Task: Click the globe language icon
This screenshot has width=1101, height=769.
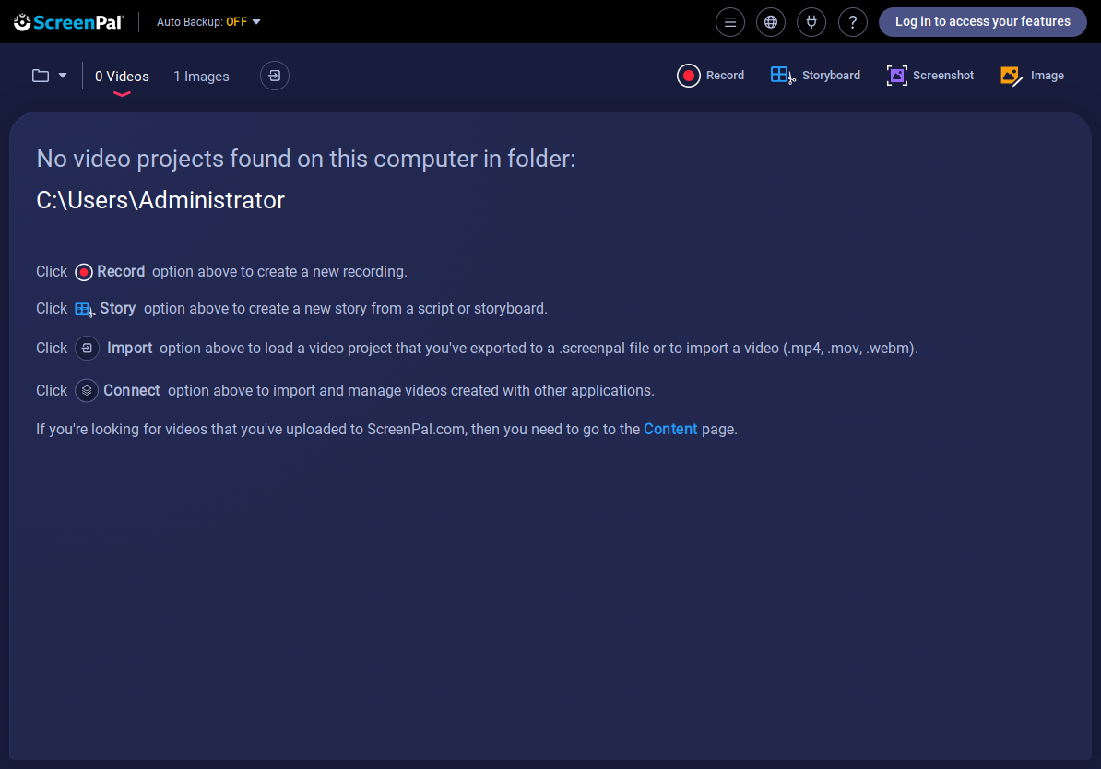Action: [x=770, y=22]
